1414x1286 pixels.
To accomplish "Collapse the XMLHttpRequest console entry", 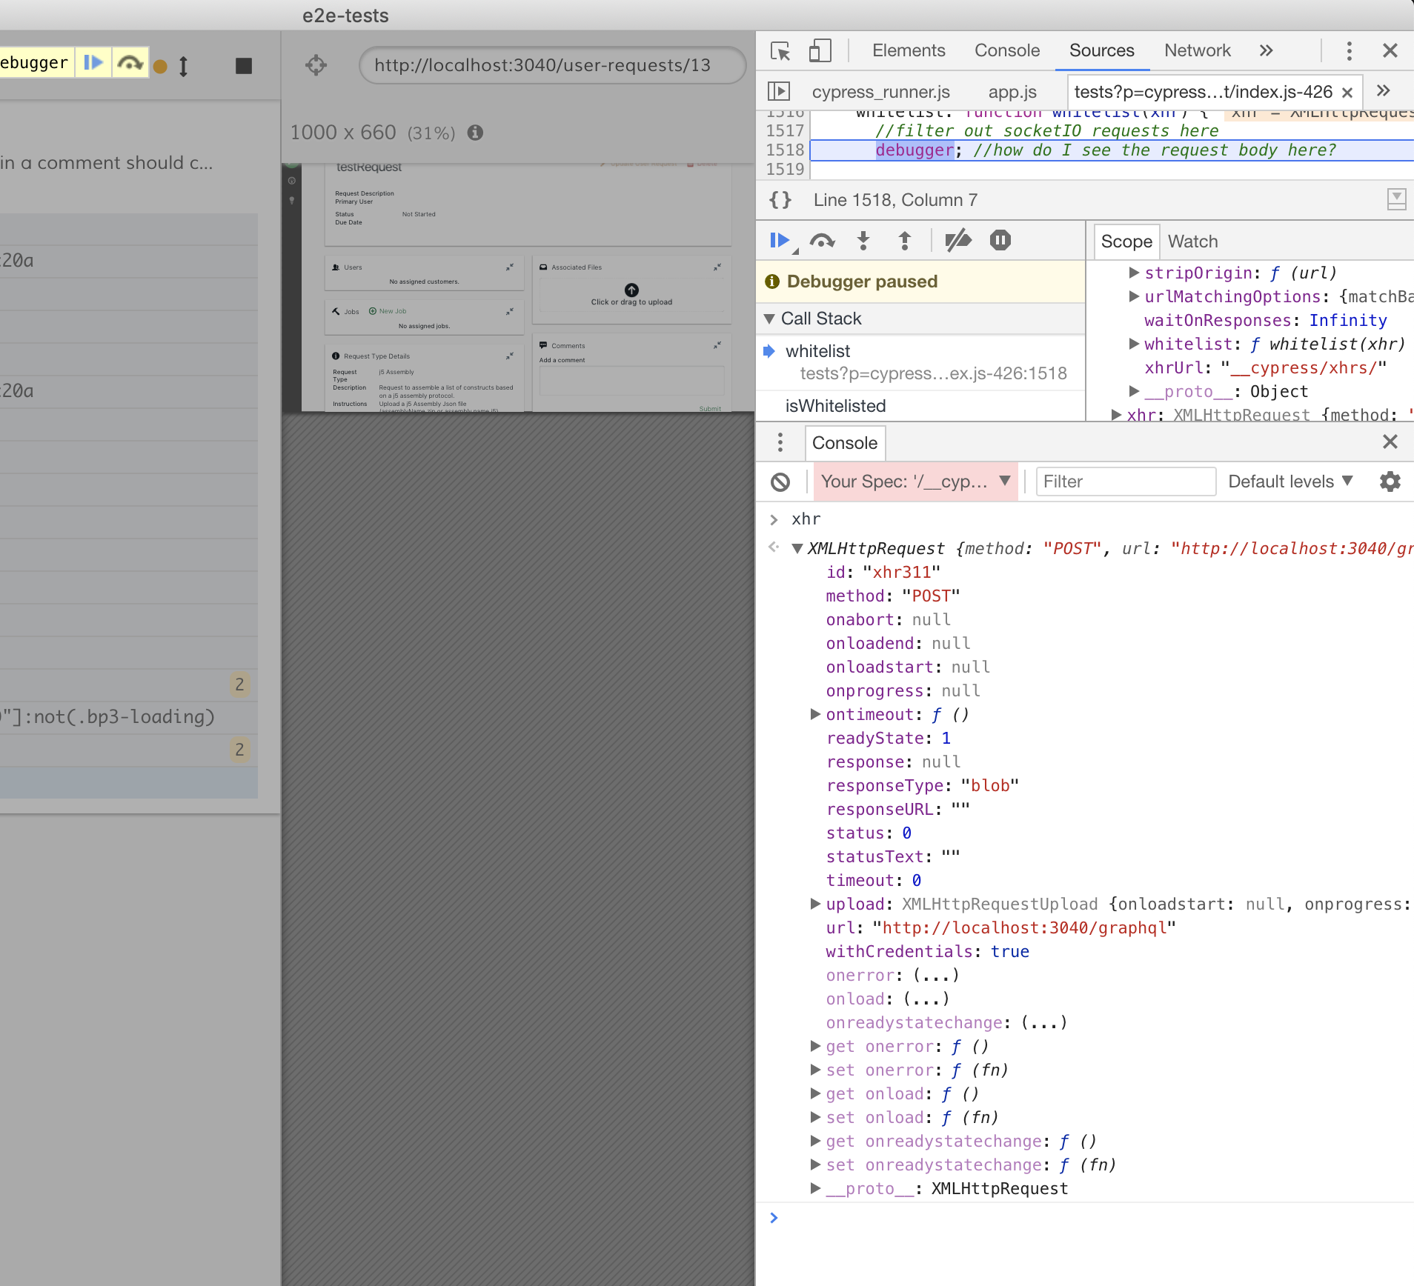I will [x=797, y=548].
